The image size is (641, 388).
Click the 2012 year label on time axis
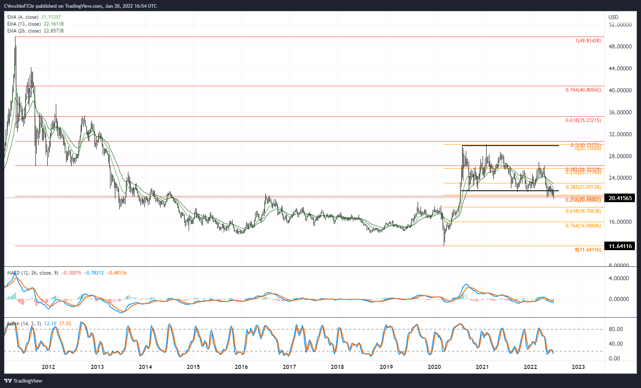coord(48,367)
